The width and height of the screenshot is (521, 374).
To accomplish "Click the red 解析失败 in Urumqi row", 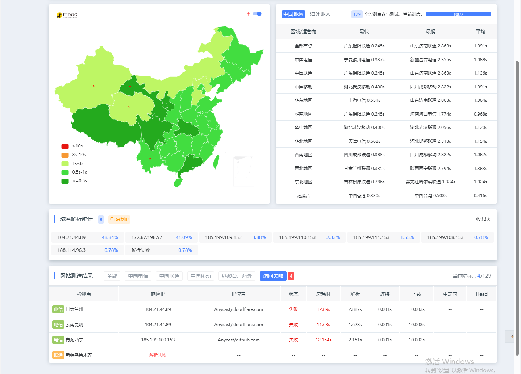I will tap(158, 355).
